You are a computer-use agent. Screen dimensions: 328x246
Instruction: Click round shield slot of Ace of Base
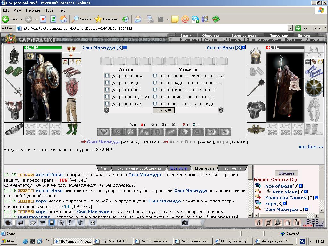tap(314, 87)
